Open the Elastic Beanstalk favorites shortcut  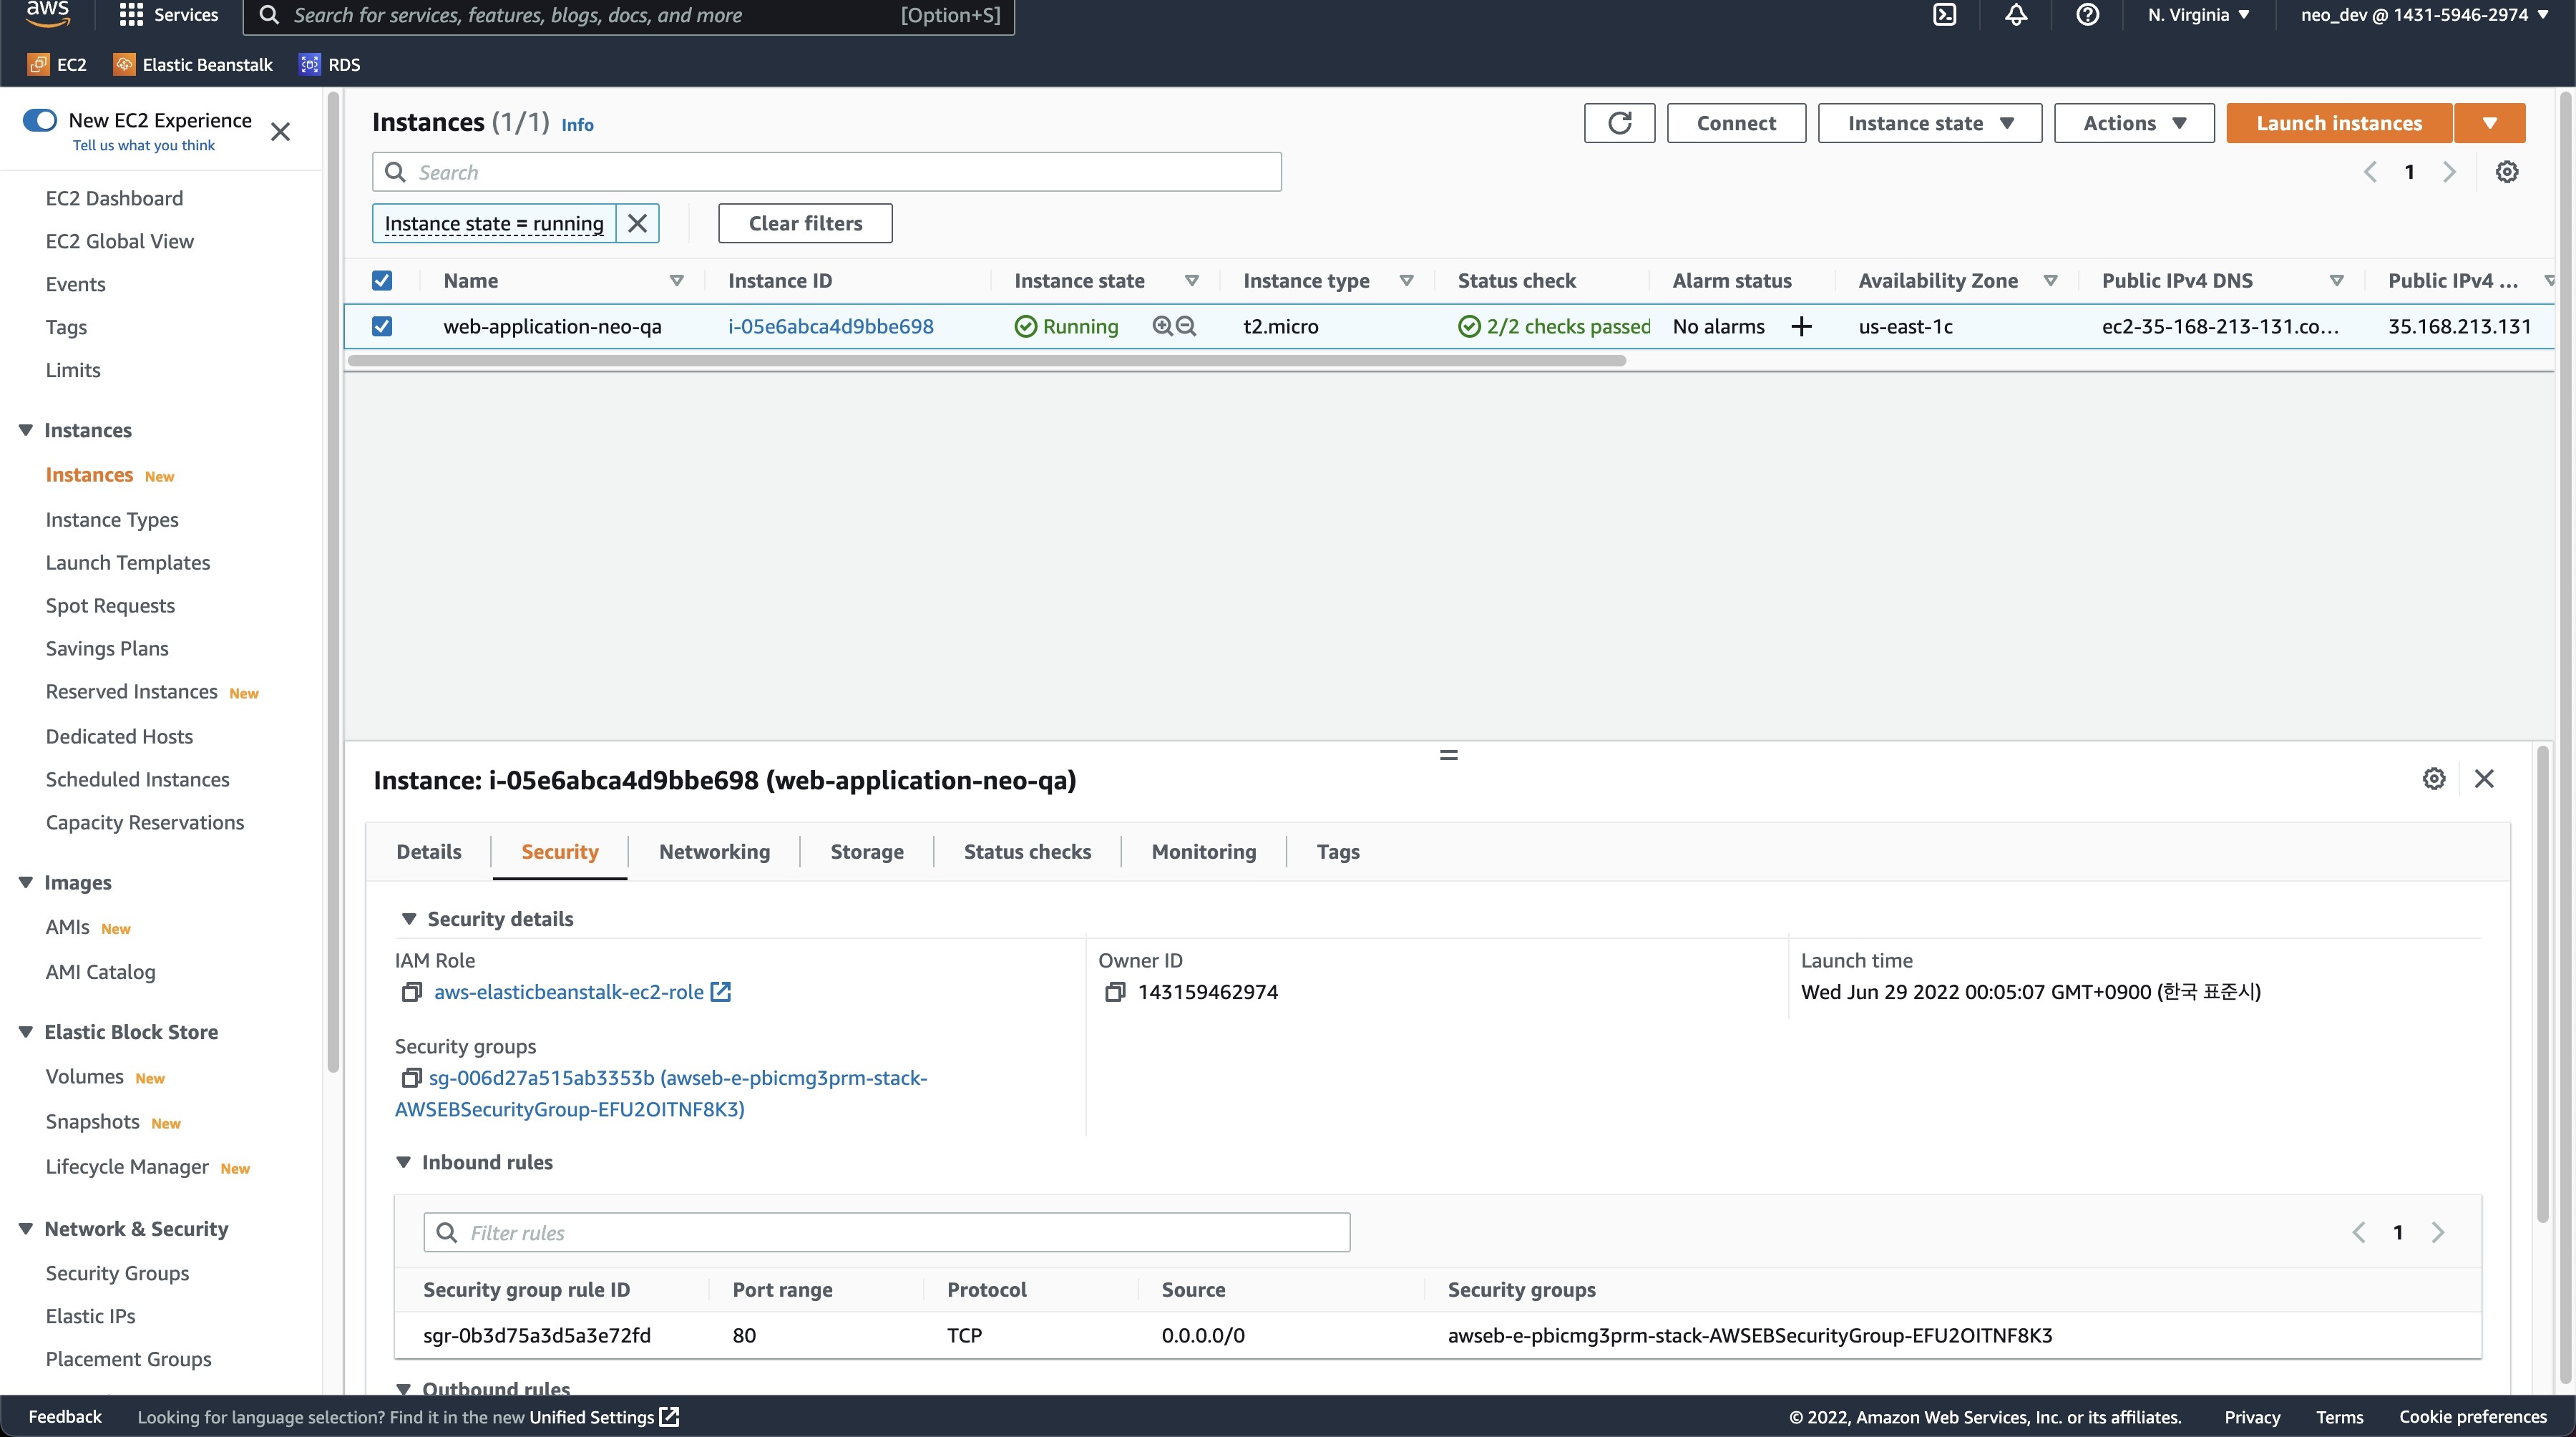193,64
